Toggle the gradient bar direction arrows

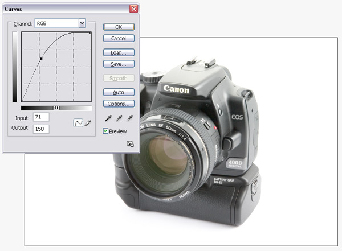pyautogui.click(x=56, y=108)
